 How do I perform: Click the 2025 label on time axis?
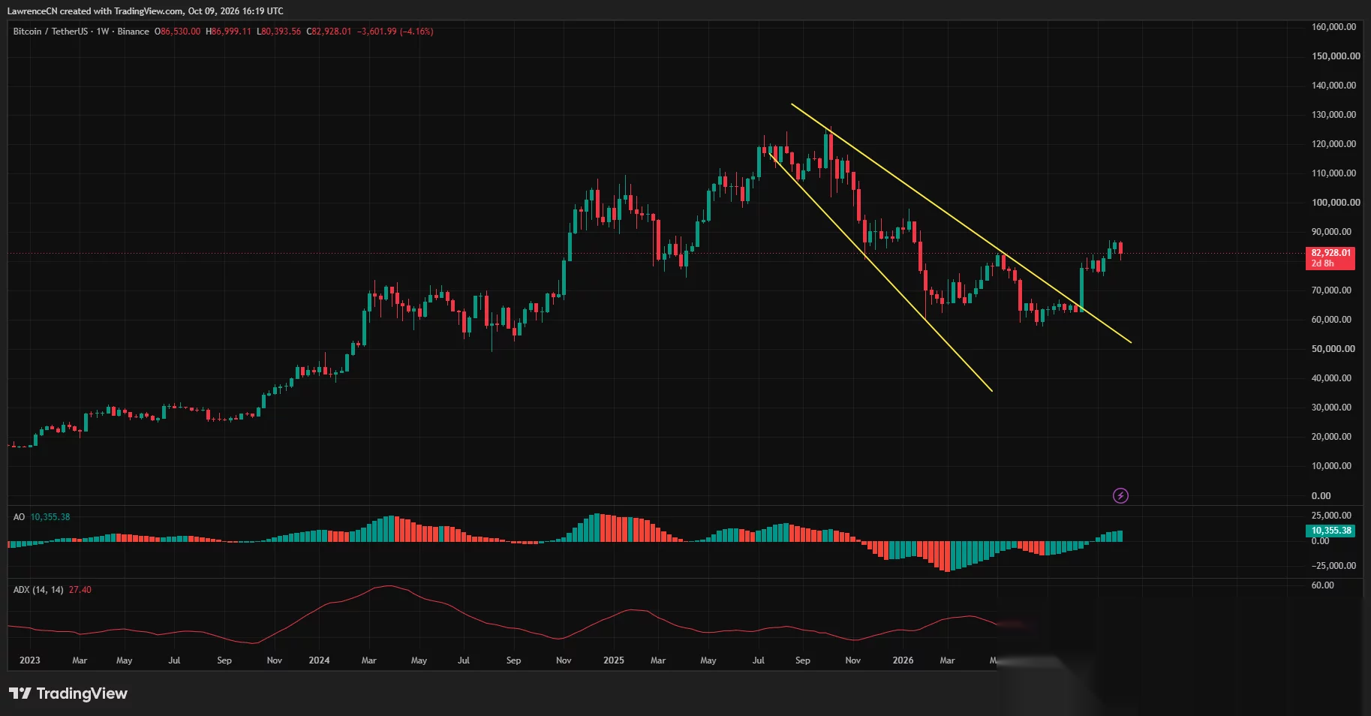pyautogui.click(x=614, y=660)
